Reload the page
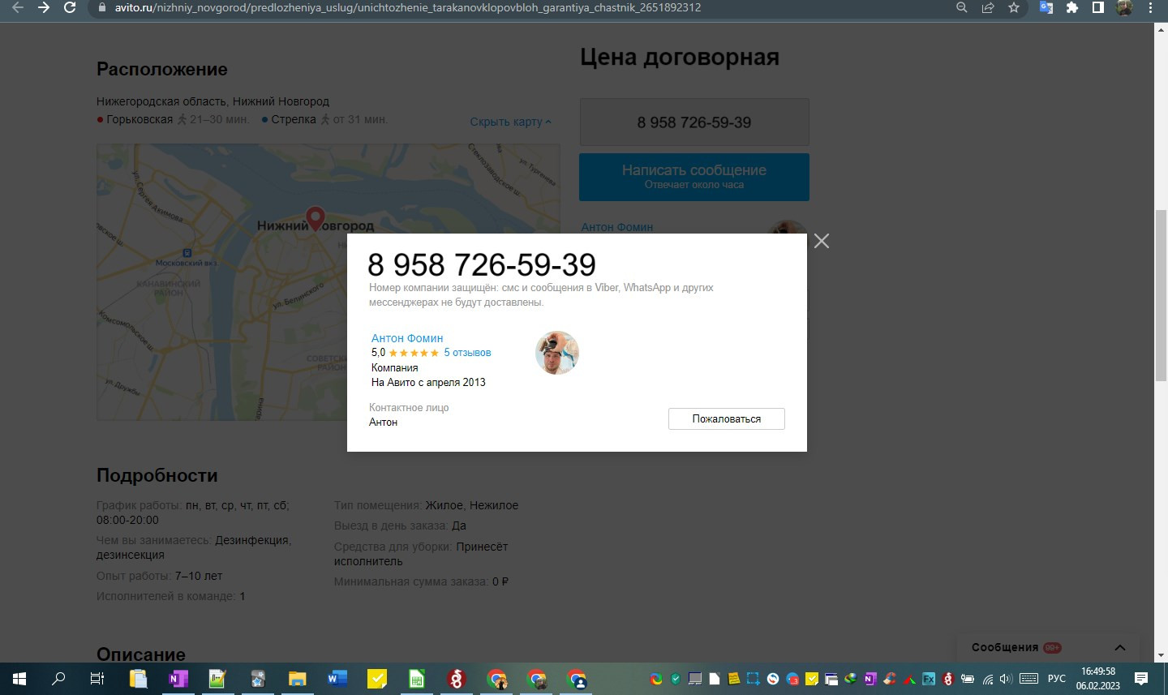1168x695 pixels. (x=70, y=7)
